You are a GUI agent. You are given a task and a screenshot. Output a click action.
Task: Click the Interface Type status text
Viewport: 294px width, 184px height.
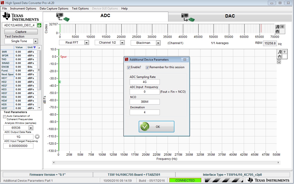pyautogui.click(x=232, y=175)
